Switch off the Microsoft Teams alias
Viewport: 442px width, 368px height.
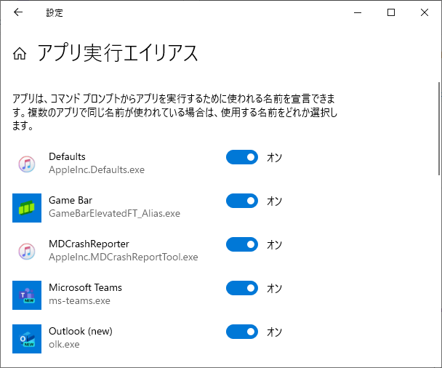242,288
